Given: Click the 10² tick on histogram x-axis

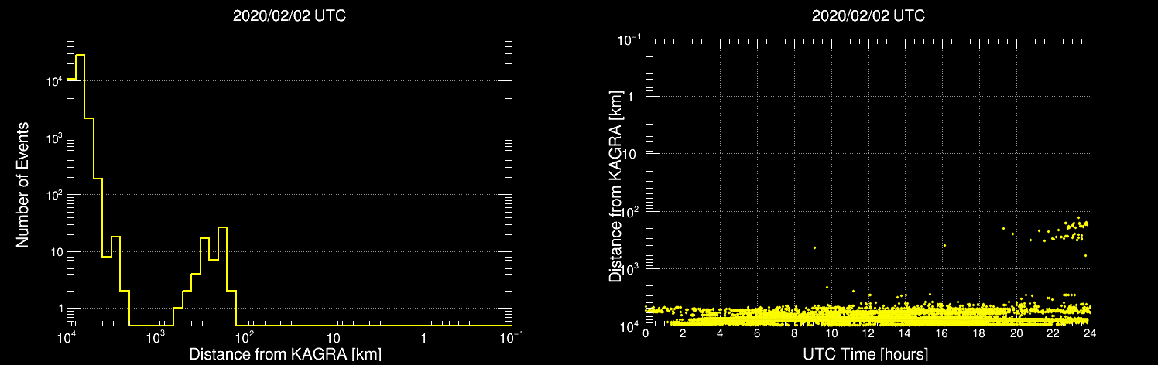Looking at the screenshot, I should (x=245, y=337).
